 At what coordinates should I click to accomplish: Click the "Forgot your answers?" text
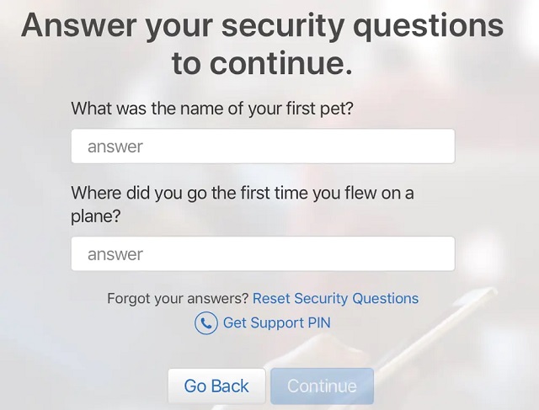pos(178,298)
